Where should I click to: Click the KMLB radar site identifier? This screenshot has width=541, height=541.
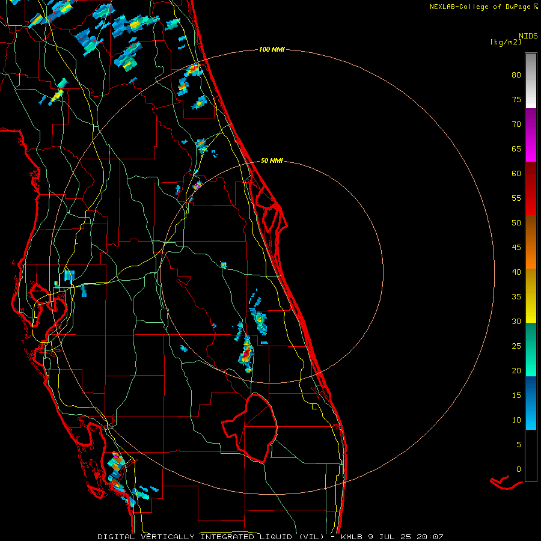pyautogui.click(x=354, y=537)
